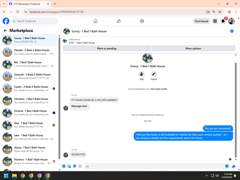Click the Facebook logo icon
This screenshot has width=240, height=180.
tap(6, 21)
